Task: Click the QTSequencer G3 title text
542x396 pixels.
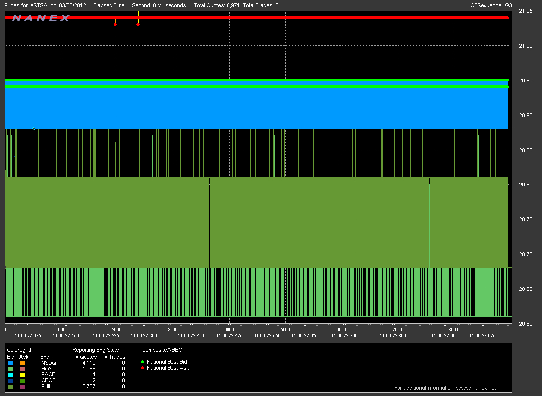Action: 491,5
